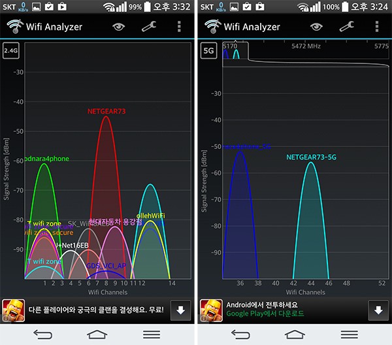This screenshot has width=392, height=345.
Task: Open wrench settings in right Wifi Analyzer
Action: (x=347, y=26)
